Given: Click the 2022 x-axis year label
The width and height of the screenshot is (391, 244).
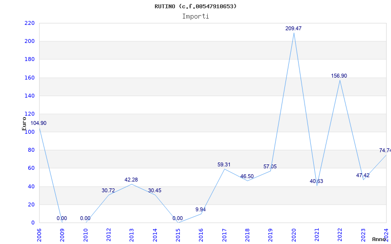Looking at the screenshot, I should (340, 235).
